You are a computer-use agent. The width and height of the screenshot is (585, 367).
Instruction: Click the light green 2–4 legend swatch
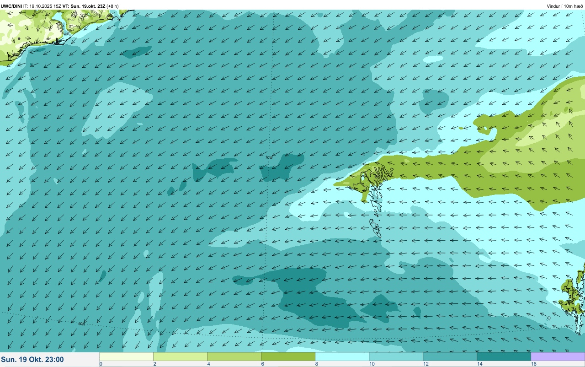point(180,356)
